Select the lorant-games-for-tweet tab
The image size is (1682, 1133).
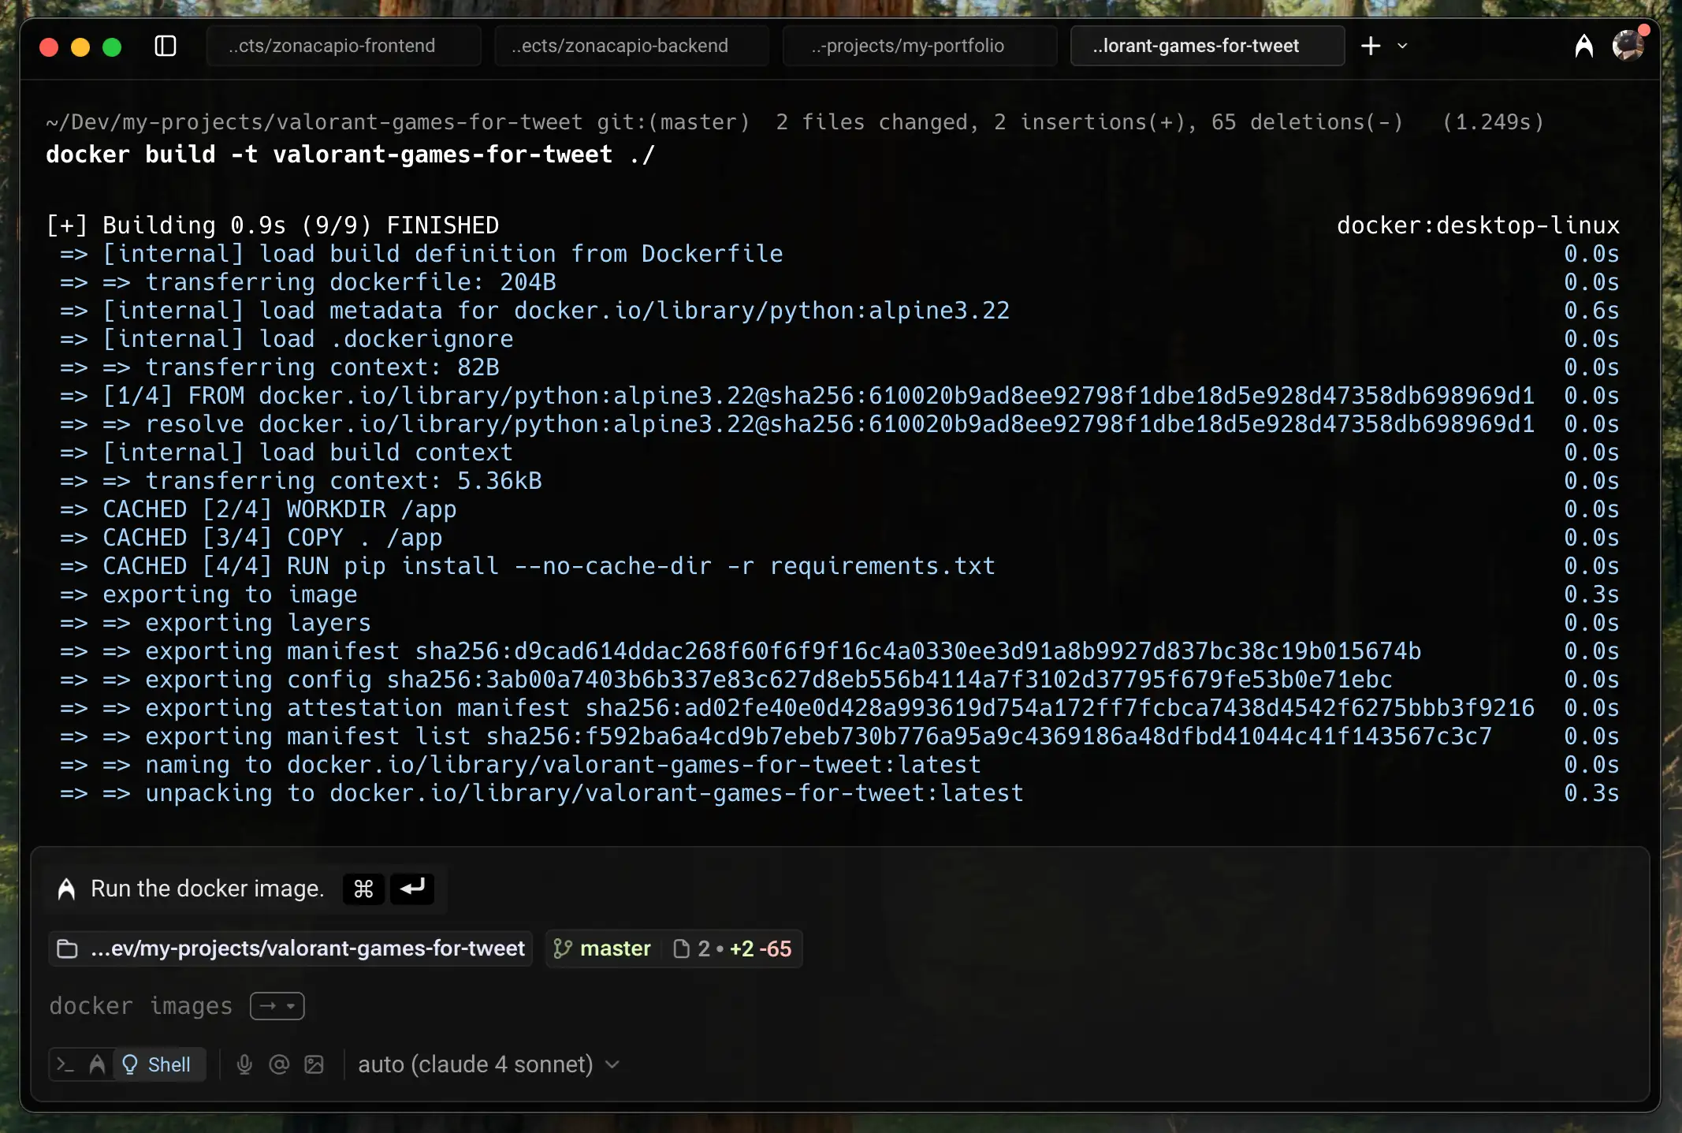tap(1208, 46)
